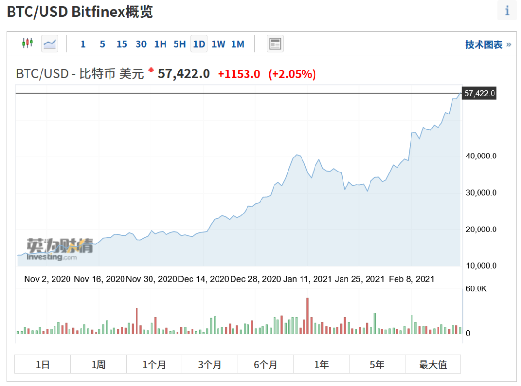This screenshot has height=386, width=521.
Task: Select the 1日 time range tab
Action: pyautogui.click(x=42, y=364)
